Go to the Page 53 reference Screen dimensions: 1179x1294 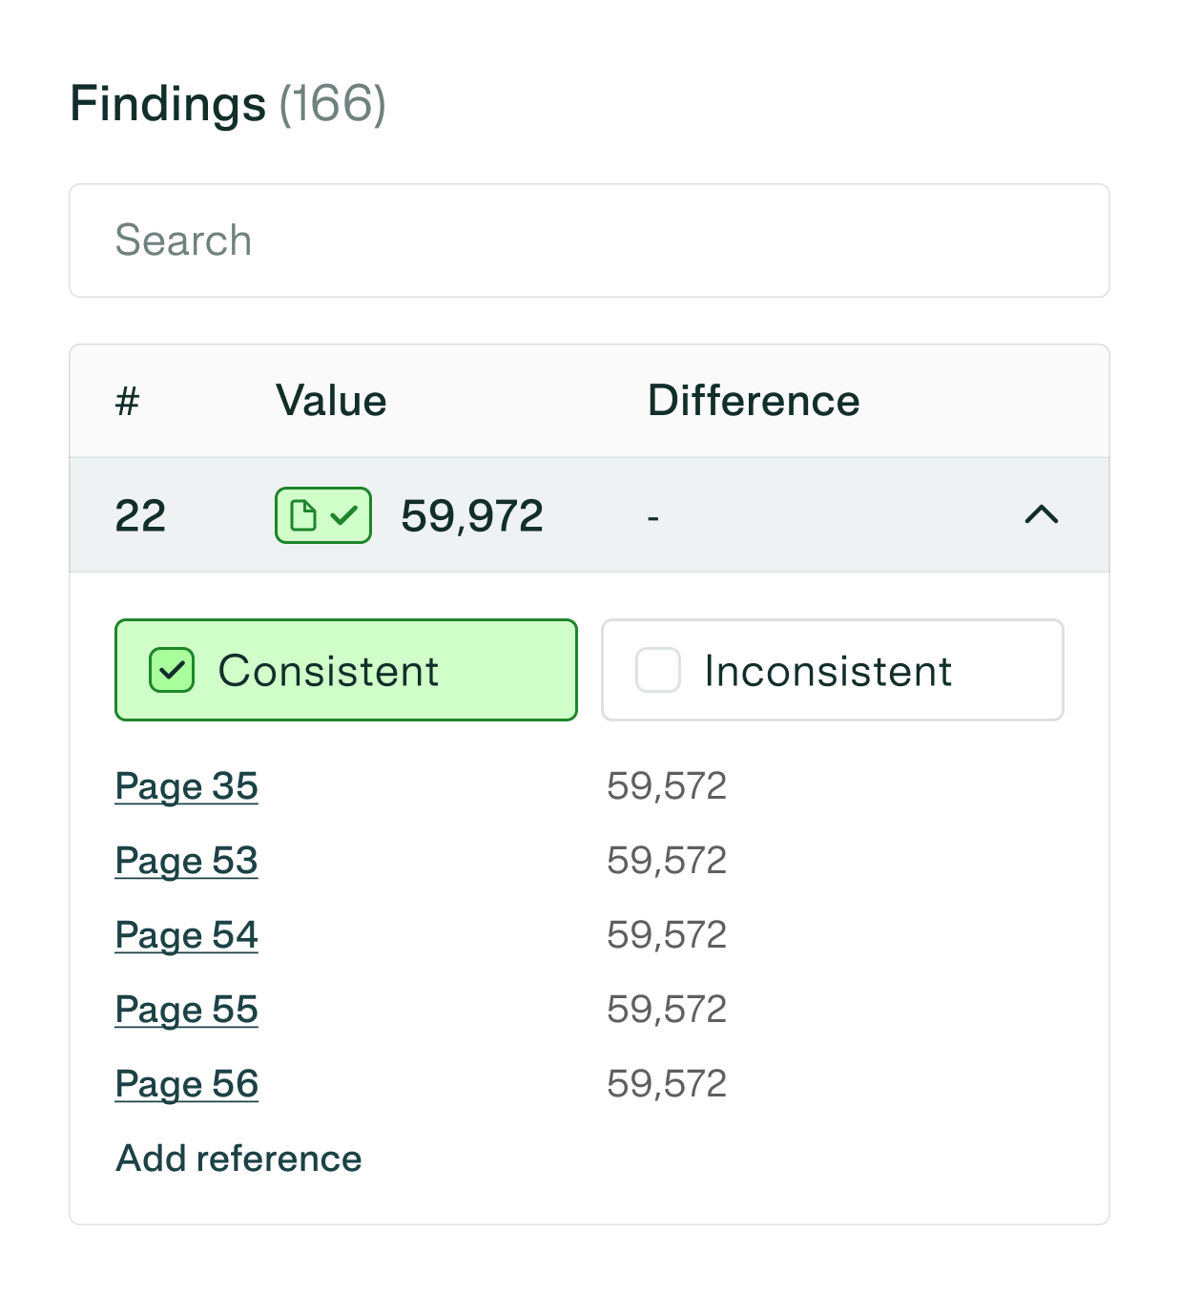(x=186, y=861)
